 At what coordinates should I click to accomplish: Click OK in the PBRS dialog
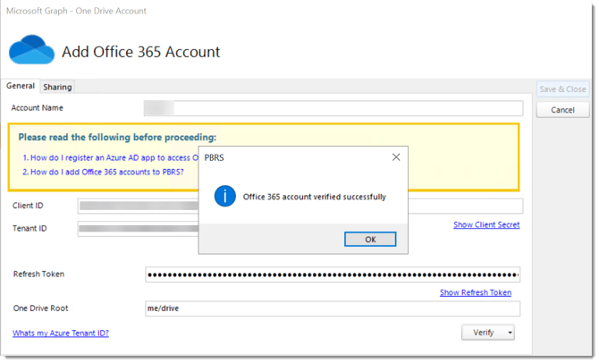pyautogui.click(x=370, y=240)
